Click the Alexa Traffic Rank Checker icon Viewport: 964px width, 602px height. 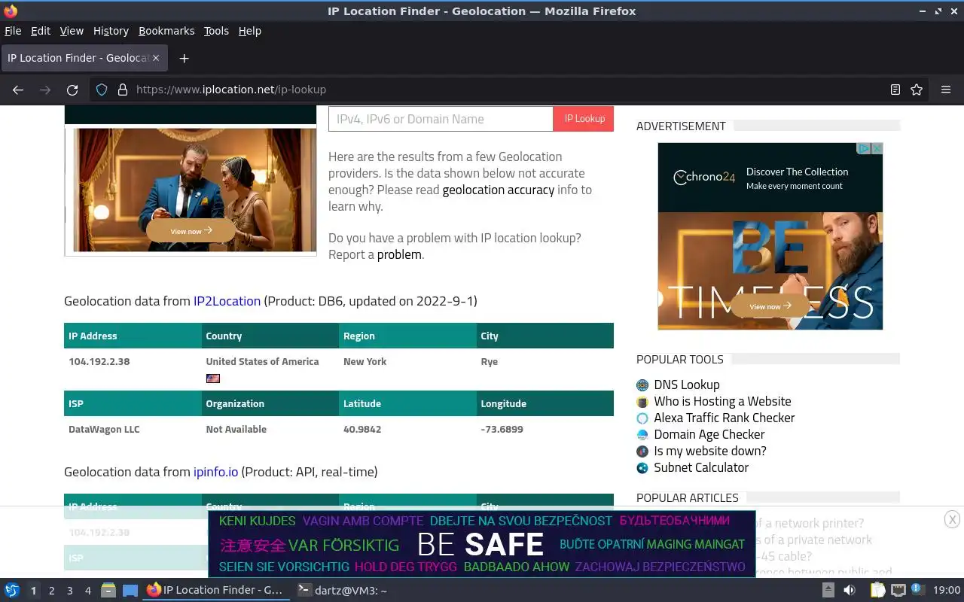pos(642,418)
